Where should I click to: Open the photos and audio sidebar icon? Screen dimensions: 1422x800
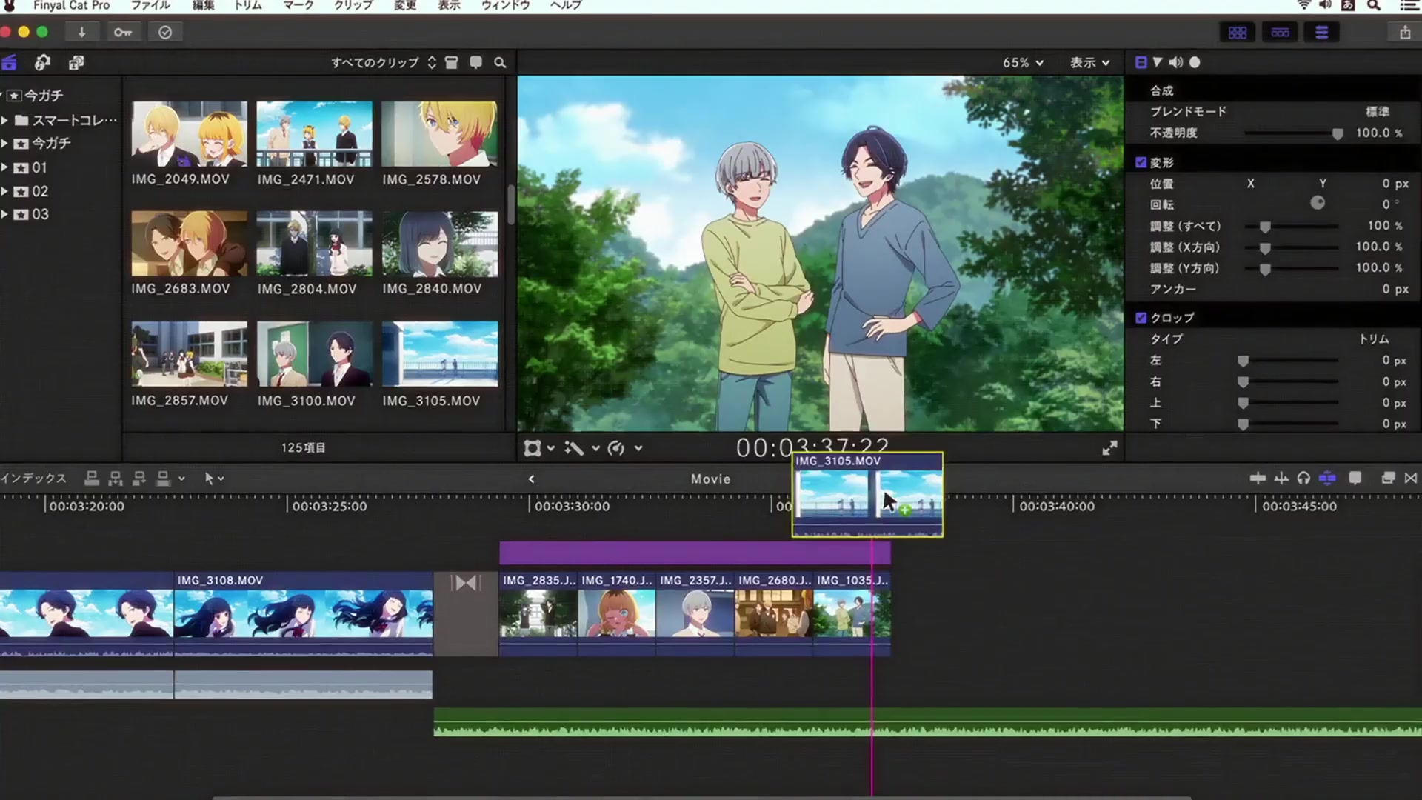(x=42, y=63)
